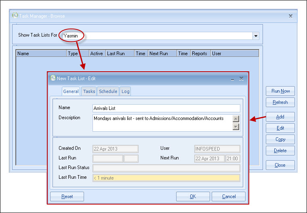Image resolution: width=307 pixels, height=213 pixels.
Task: Click the Task Manager window title icon
Action: [15, 16]
